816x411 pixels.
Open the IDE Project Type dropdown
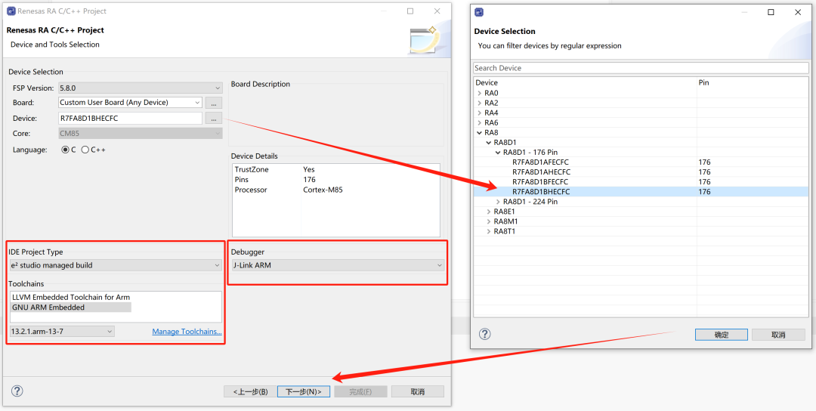(x=116, y=265)
